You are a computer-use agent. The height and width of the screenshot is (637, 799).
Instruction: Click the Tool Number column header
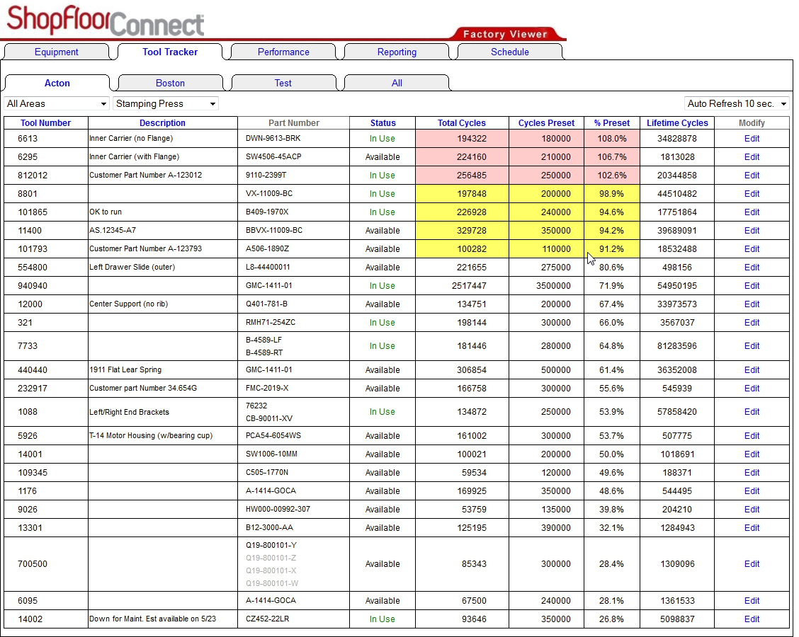pyautogui.click(x=45, y=122)
